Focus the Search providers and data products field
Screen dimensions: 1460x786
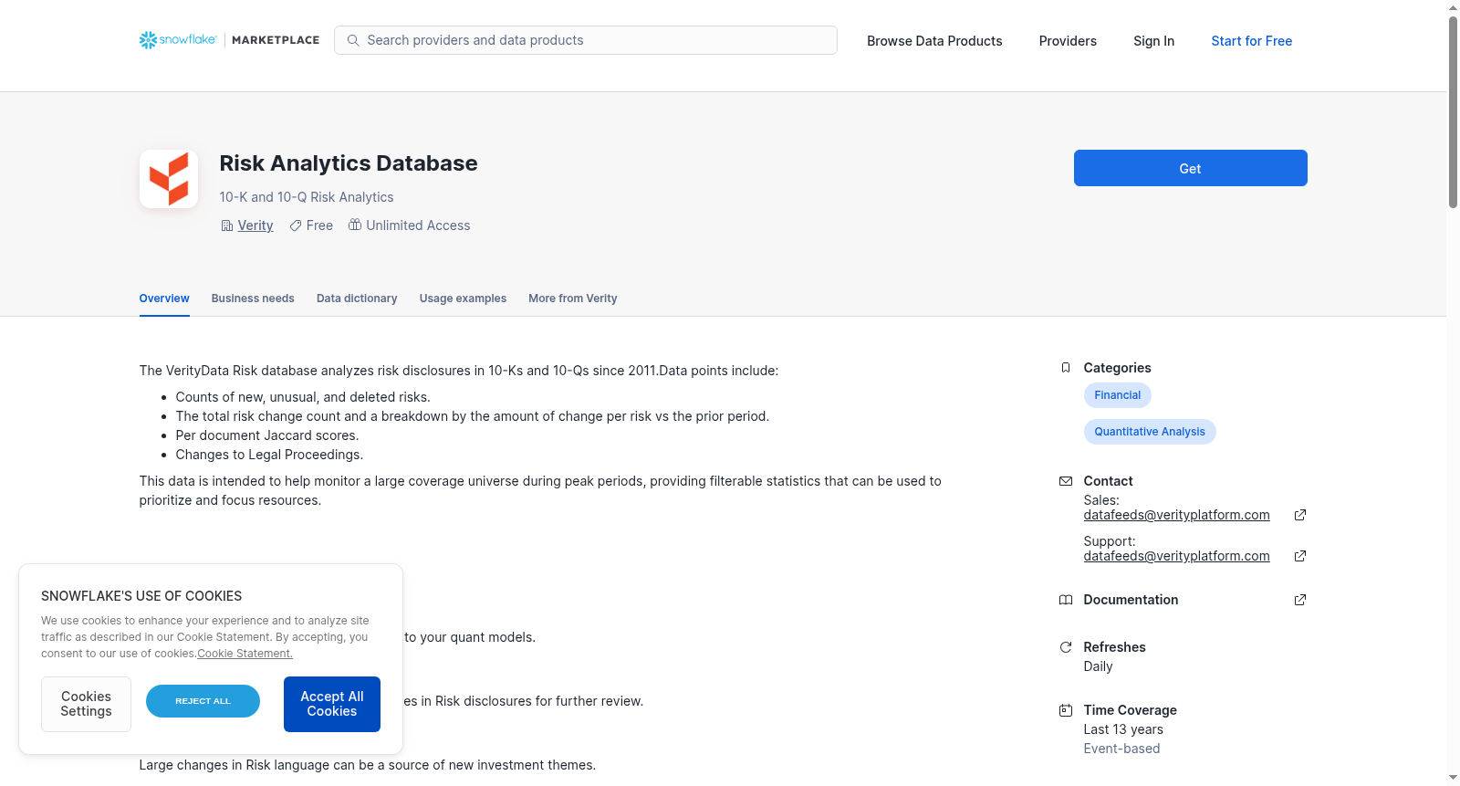point(586,40)
